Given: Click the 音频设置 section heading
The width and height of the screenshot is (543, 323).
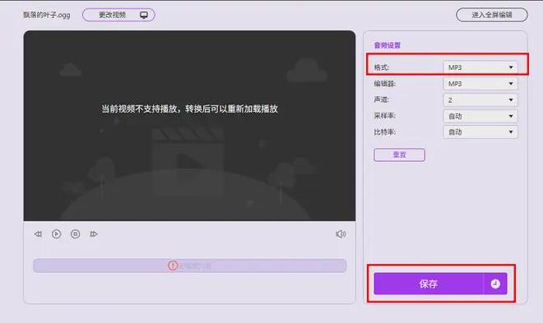Looking at the screenshot, I should (388, 45).
